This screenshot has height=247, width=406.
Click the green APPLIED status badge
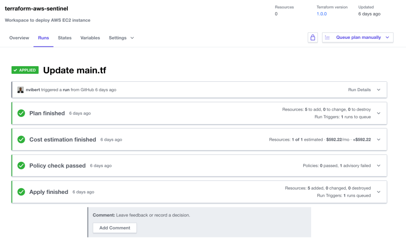point(25,70)
